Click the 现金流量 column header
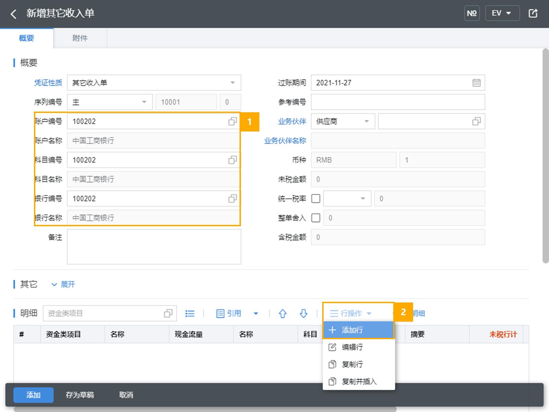Image resolution: width=549 pixels, height=412 pixels. pos(201,334)
